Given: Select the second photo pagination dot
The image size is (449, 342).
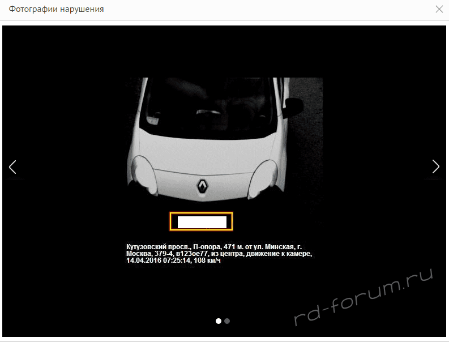Looking at the screenshot, I should 227,321.
